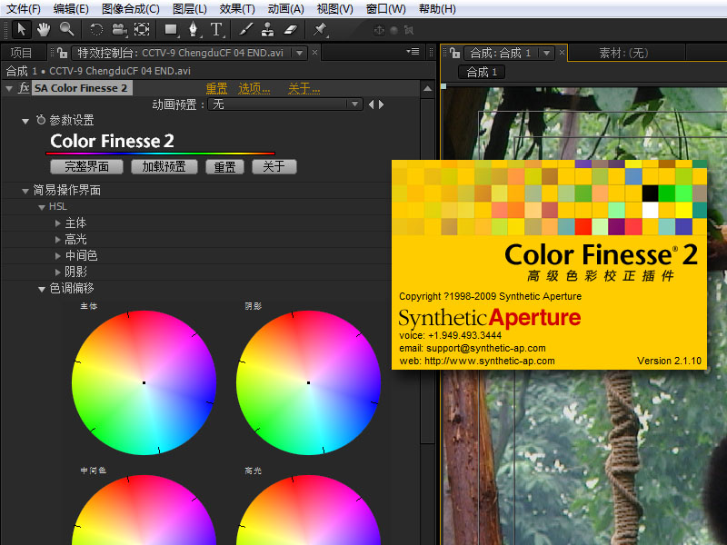727x545 pixels.
Task: Select the 合成 1 tab below the viewer header
Action: [482, 72]
